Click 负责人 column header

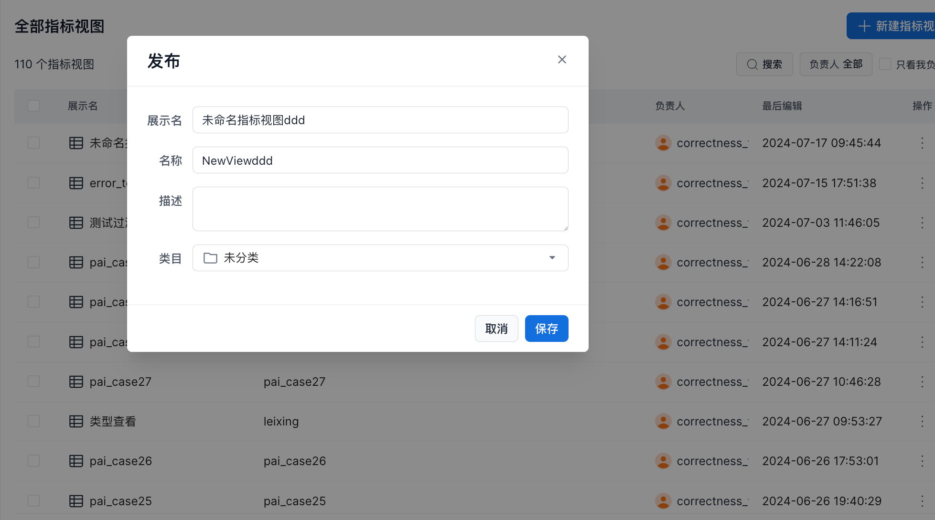click(x=670, y=106)
